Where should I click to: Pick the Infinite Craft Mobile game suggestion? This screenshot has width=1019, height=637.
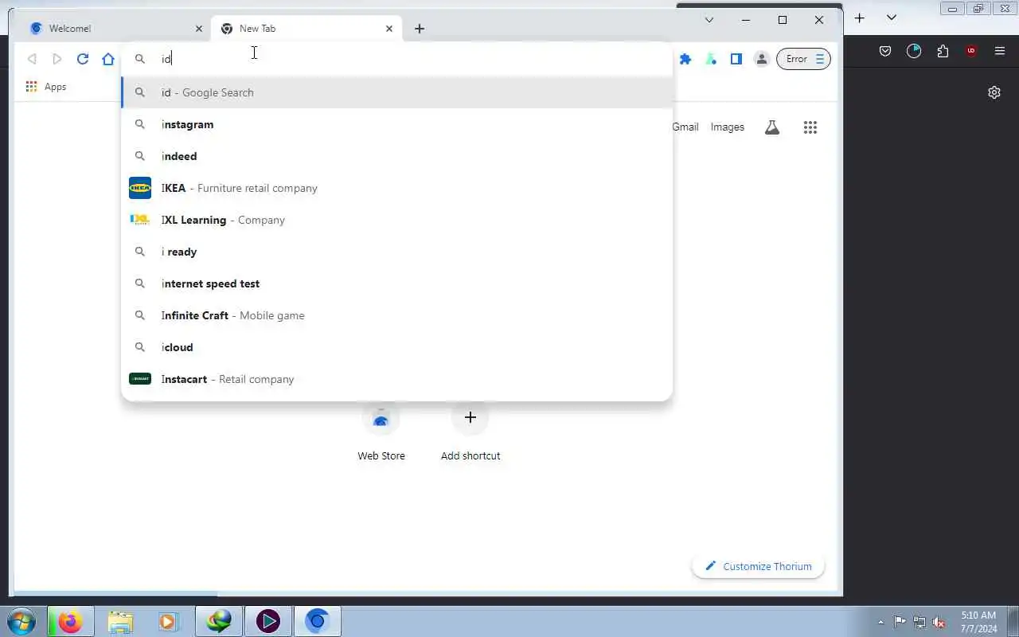pyautogui.click(x=396, y=315)
